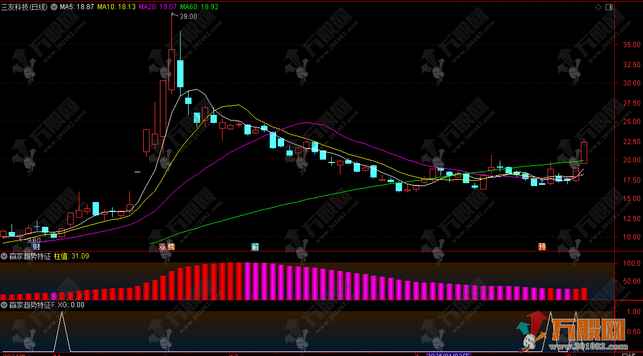Image resolution: width=643 pixels, height=356 pixels.
Task: Click the MA10: 18.13 label
Action: (x=116, y=7)
